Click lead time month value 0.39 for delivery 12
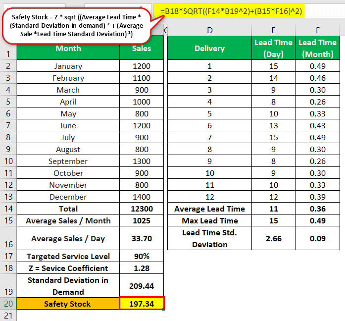345x321 pixels. click(317, 197)
